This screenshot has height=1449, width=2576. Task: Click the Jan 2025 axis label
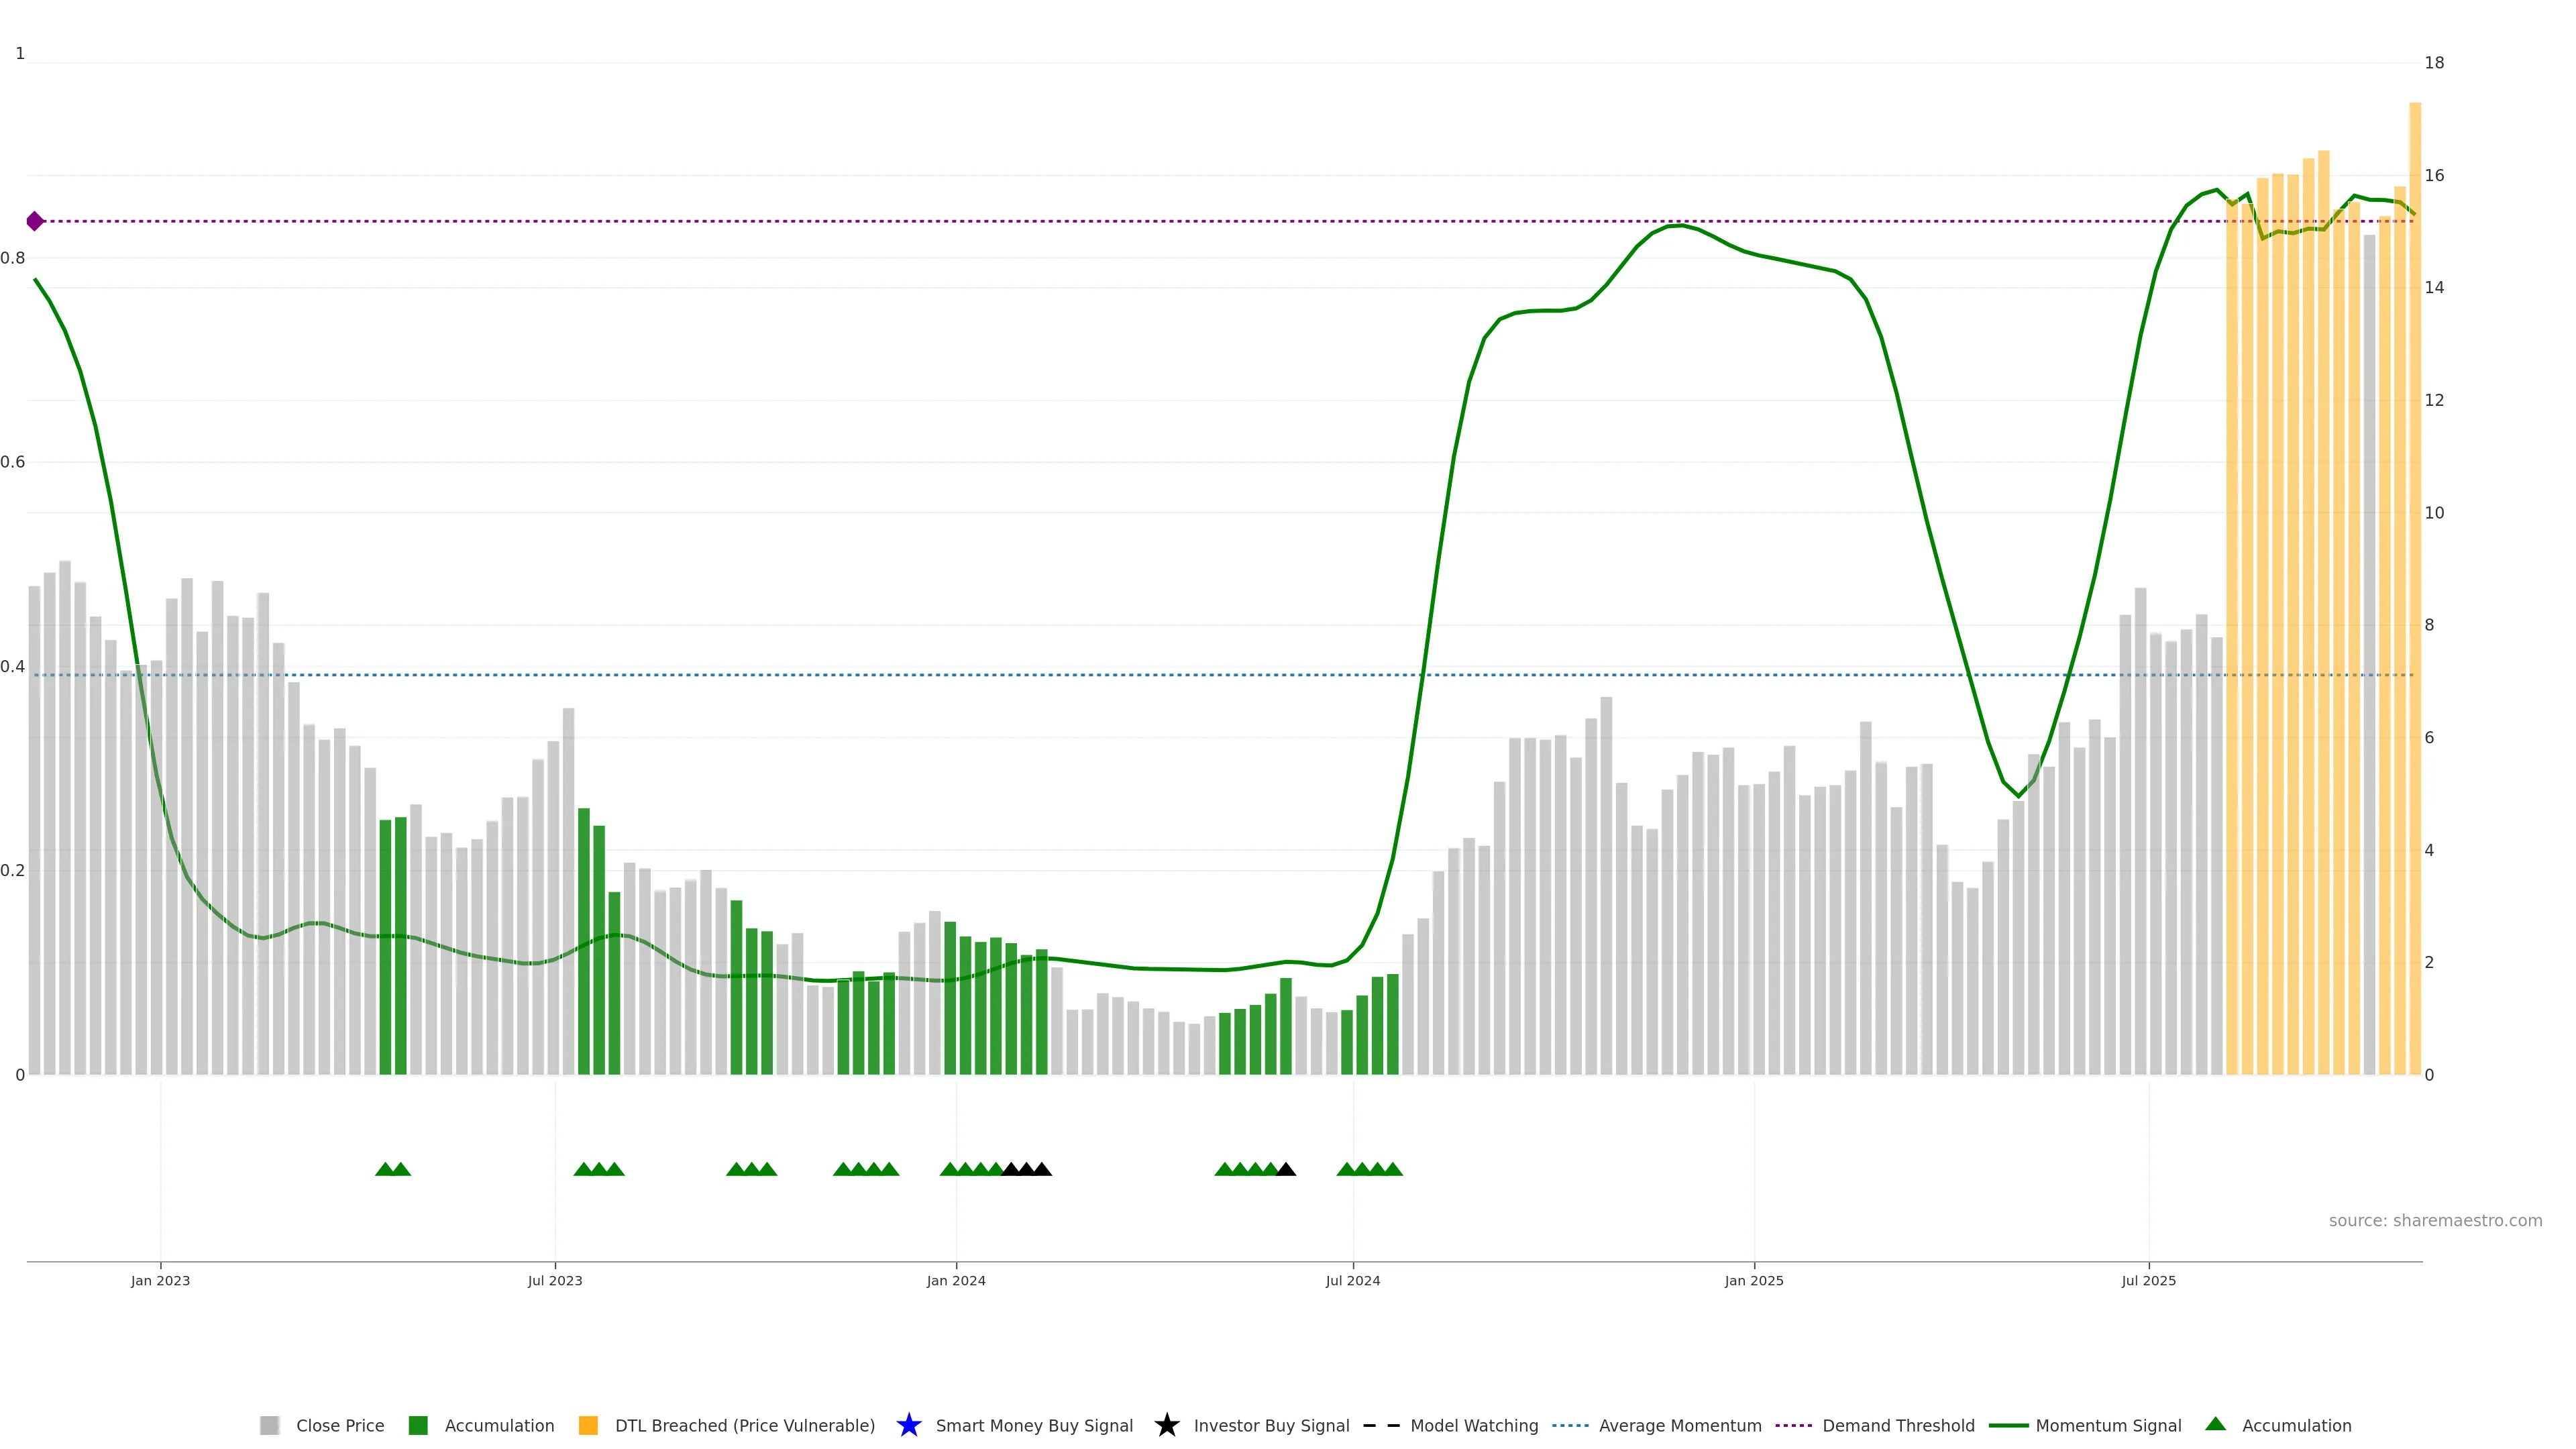coord(1753,1280)
